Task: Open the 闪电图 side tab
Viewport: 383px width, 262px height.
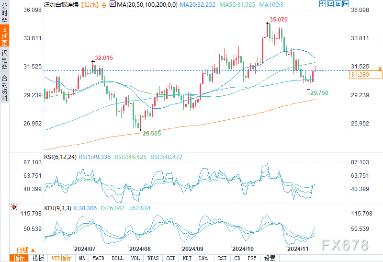Action: point(5,59)
